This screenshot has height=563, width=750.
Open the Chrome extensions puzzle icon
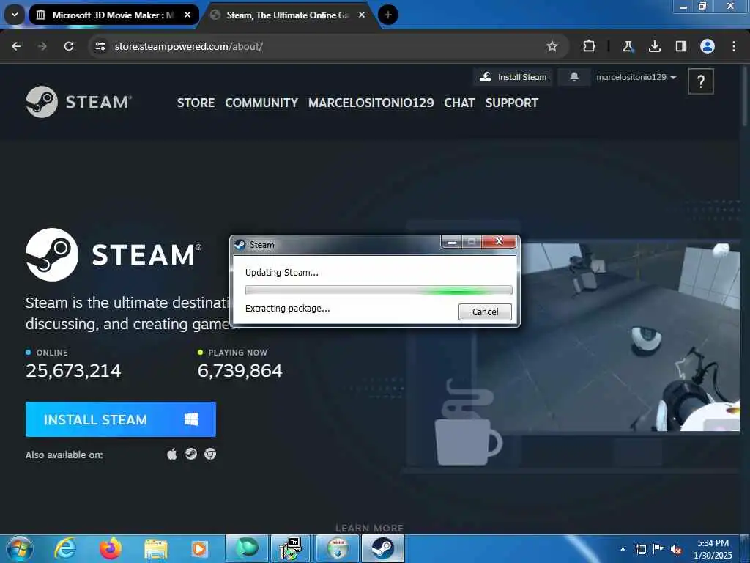590,46
